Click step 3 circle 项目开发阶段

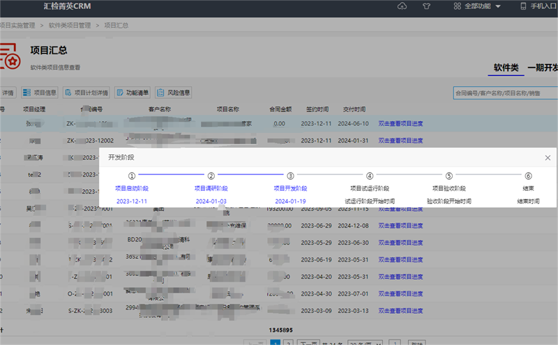coord(290,176)
